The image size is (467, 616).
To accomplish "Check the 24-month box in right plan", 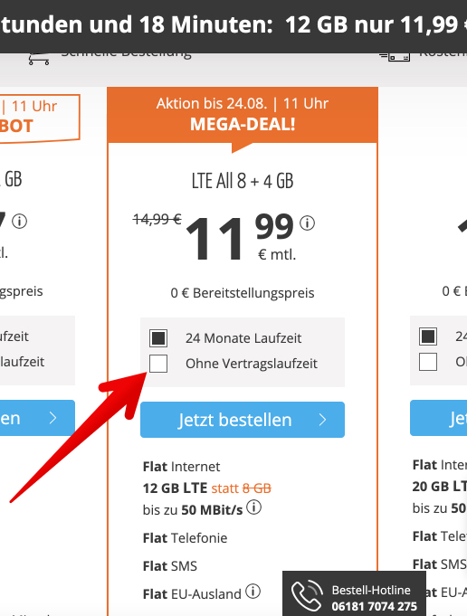I will tap(428, 336).
